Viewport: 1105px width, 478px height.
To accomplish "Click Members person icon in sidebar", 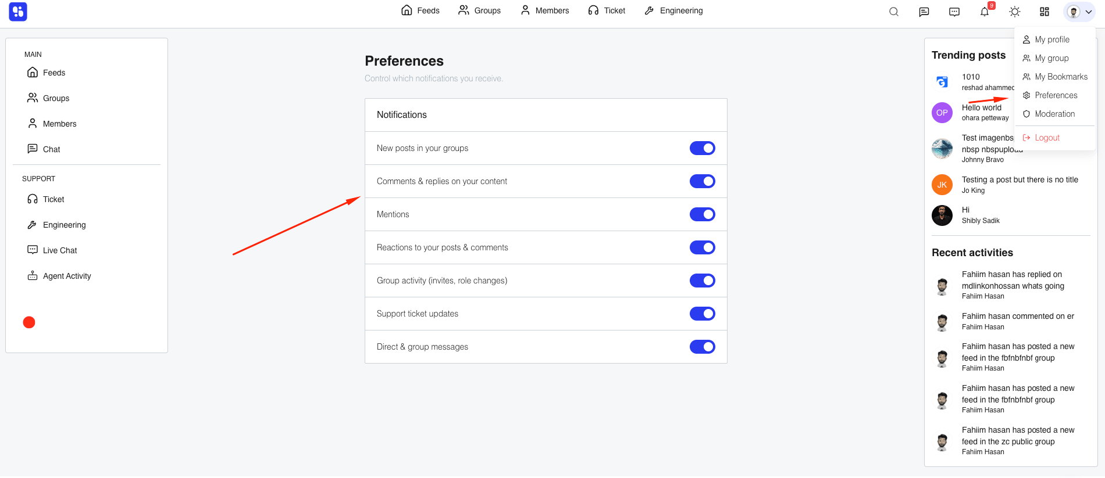I will 33,123.
